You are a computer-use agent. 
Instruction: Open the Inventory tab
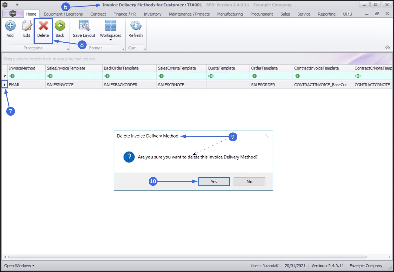point(153,14)
